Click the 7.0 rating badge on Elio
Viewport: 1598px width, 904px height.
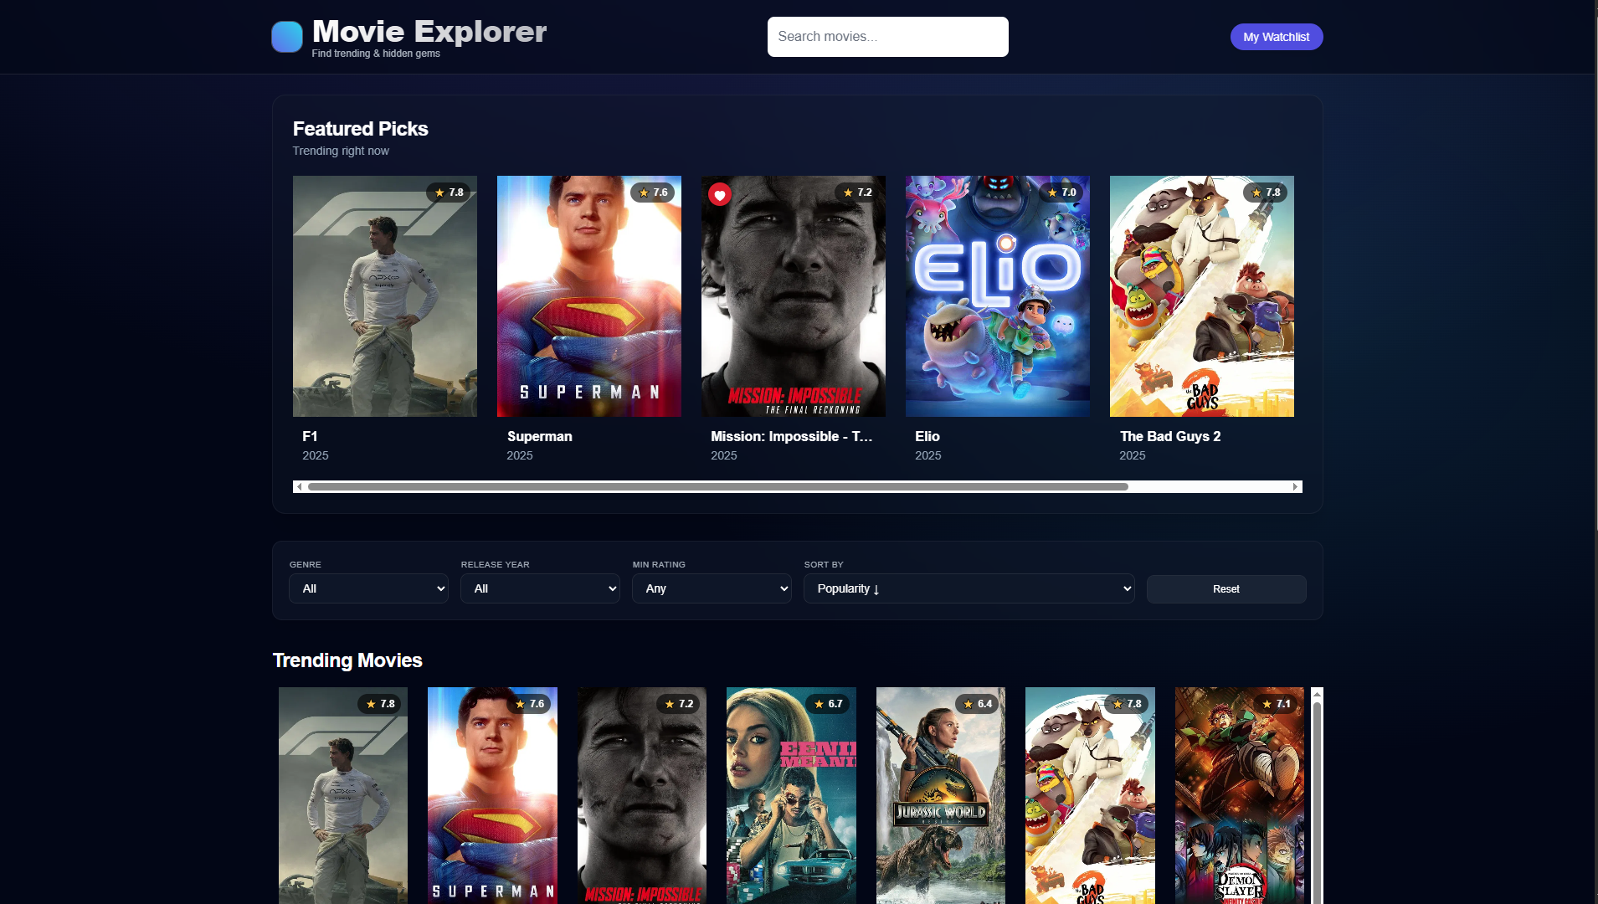pyautogui.click(x=1062, y=193)
